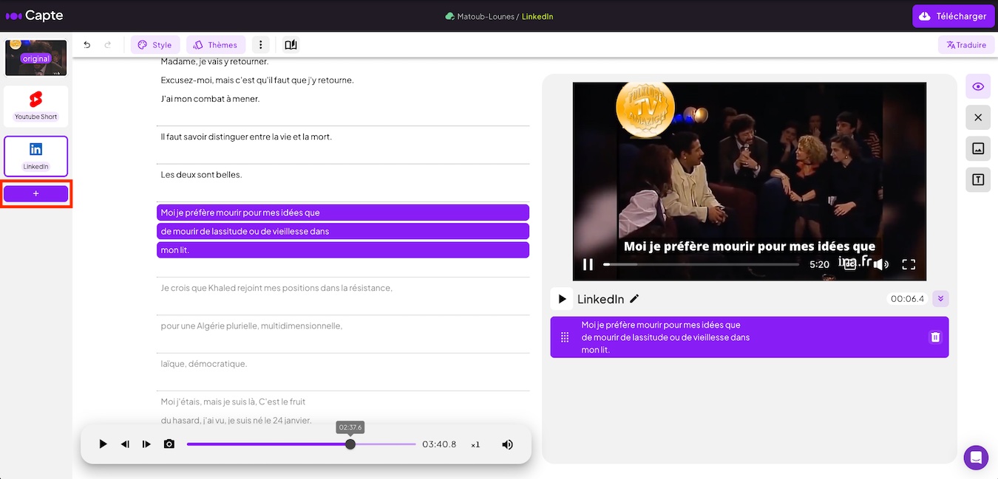Open the Thèmes menu
The width and height of the screenshot is (998, 479).
pos(216,45)
